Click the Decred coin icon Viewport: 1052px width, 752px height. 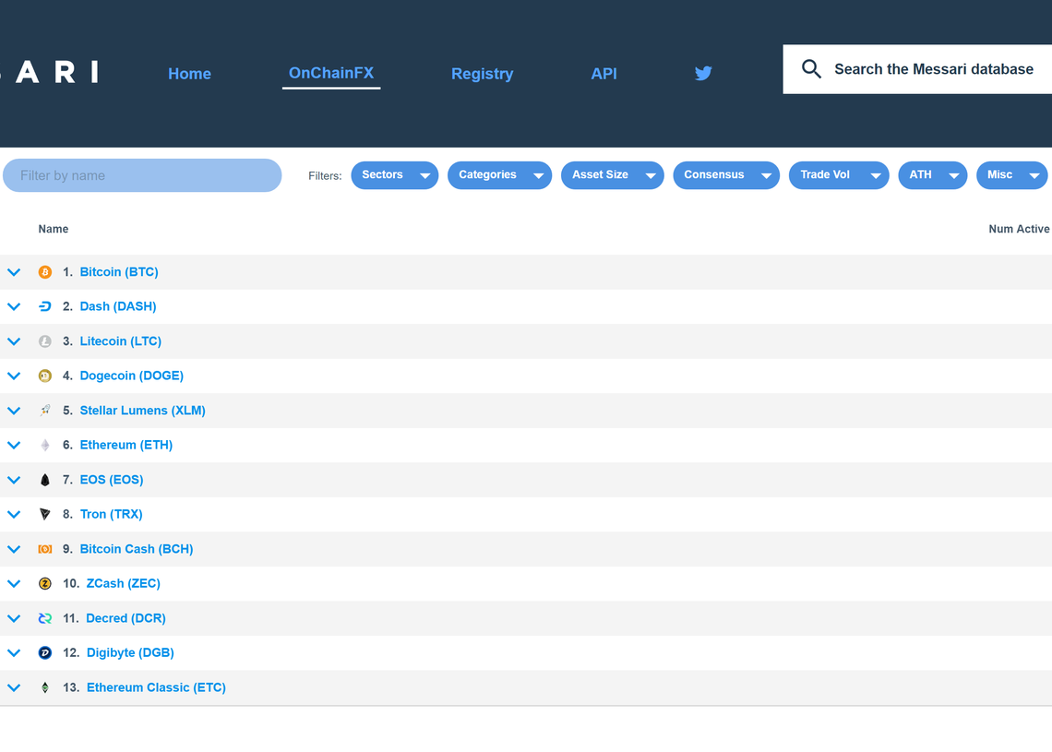point(45,618)
